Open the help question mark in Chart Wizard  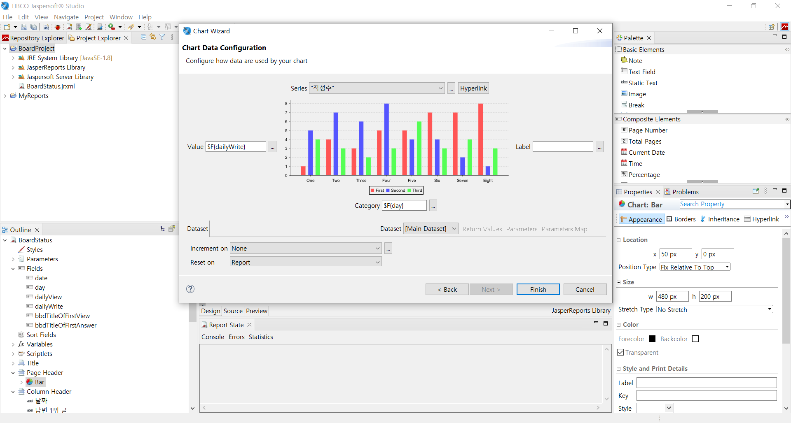coord(190,289)
